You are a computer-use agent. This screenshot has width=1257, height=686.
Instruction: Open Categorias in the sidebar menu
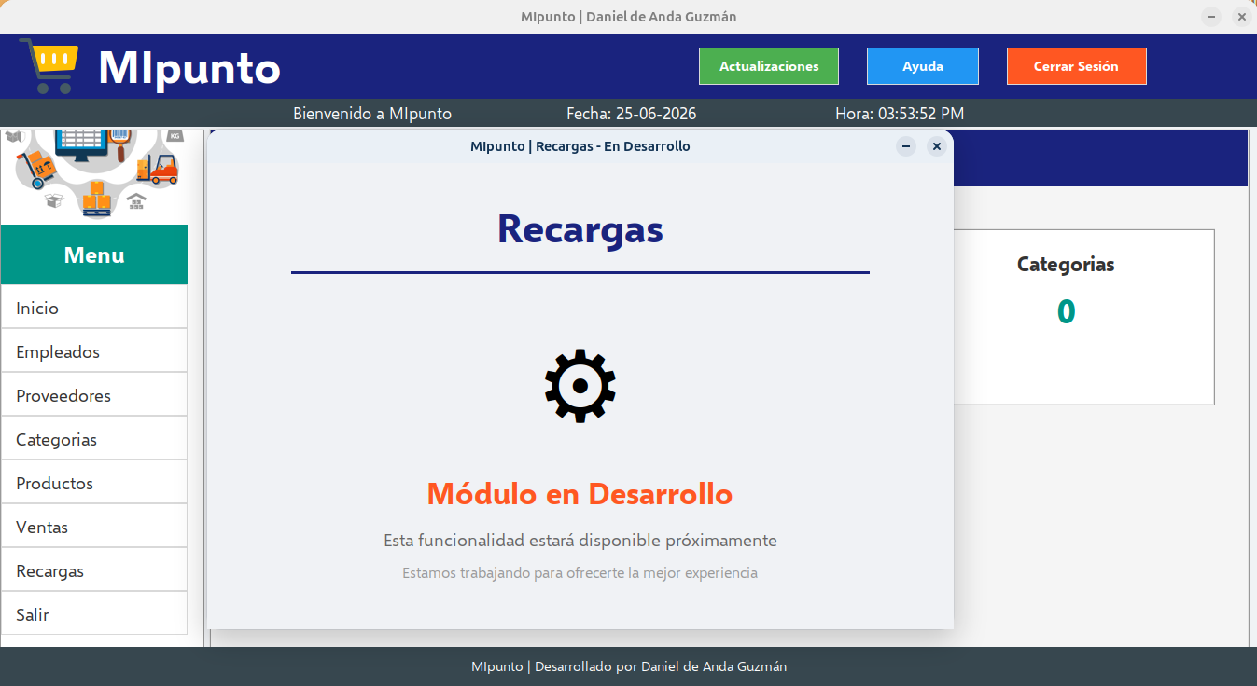coord(94,439)
